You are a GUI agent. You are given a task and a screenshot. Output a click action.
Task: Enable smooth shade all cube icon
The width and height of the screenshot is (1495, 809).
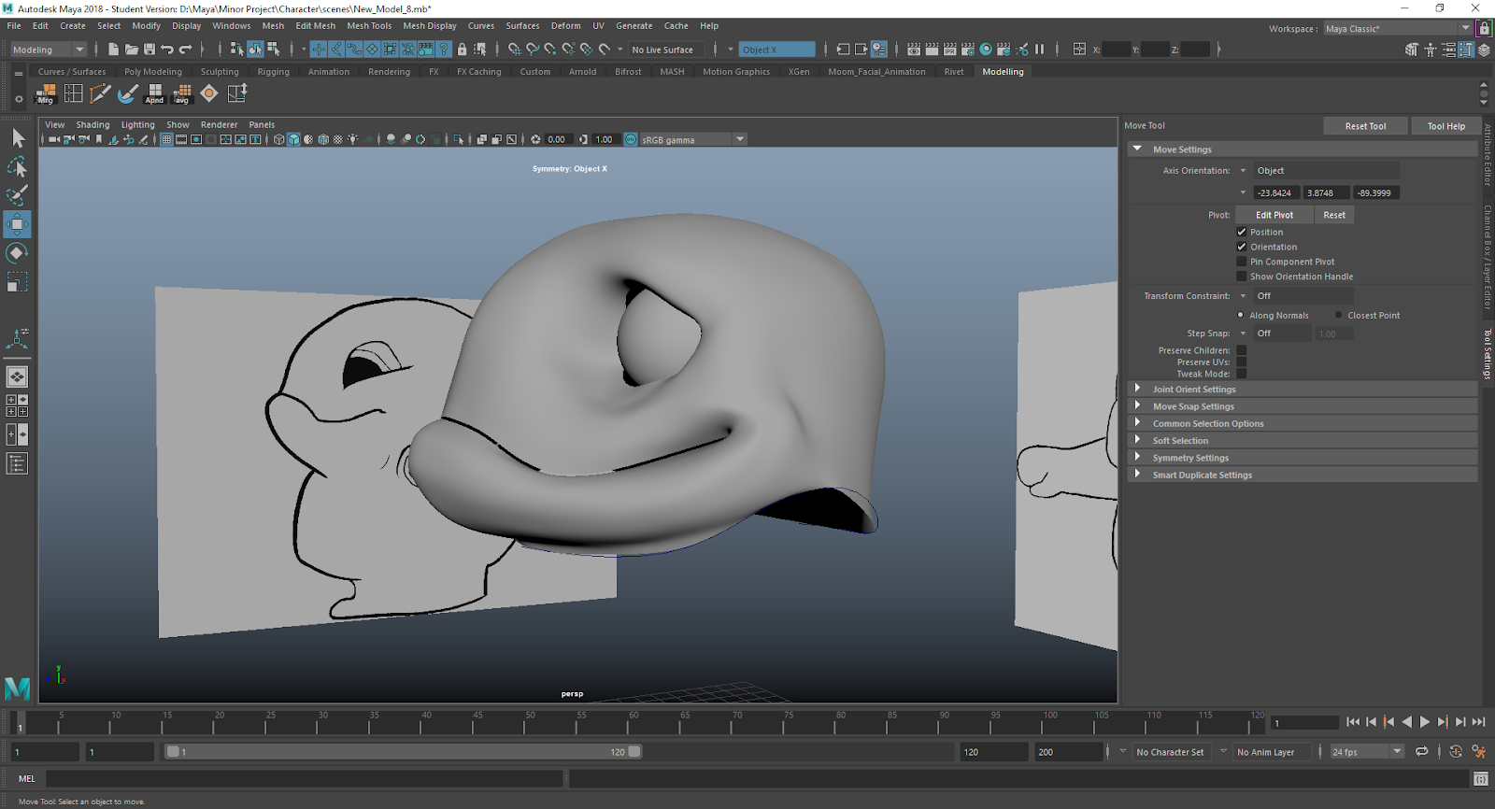[293, 139]
